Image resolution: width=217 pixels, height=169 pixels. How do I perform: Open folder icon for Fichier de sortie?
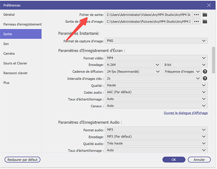(205, 15)
